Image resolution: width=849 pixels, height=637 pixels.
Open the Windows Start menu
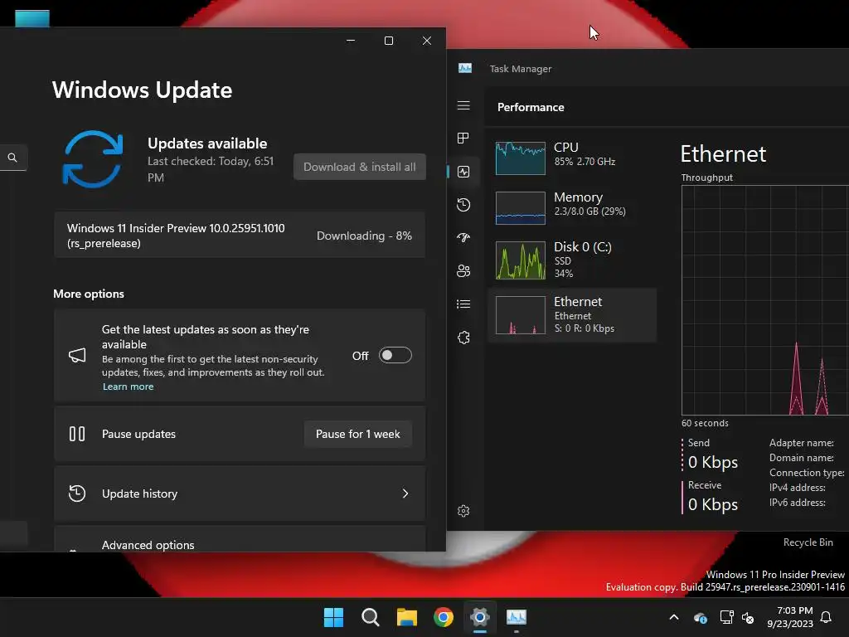point(333,617)
